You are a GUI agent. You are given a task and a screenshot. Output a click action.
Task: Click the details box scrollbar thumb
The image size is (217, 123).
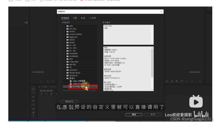point(152,63)
